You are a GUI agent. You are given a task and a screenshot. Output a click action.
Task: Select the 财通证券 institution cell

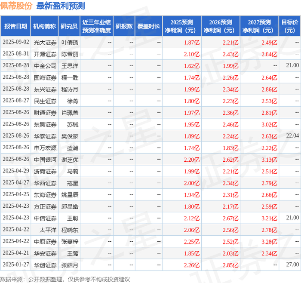tap(45, 113)
